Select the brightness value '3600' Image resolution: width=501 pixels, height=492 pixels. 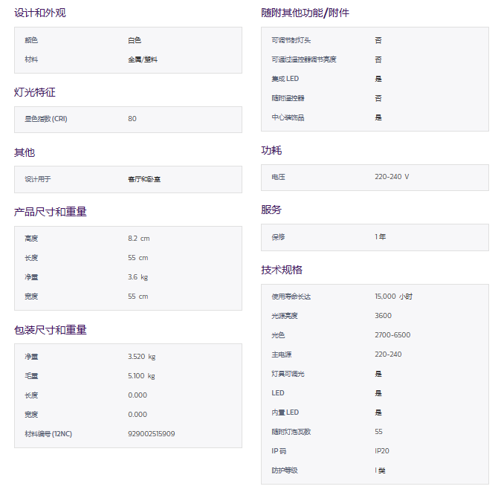[383, 316]
